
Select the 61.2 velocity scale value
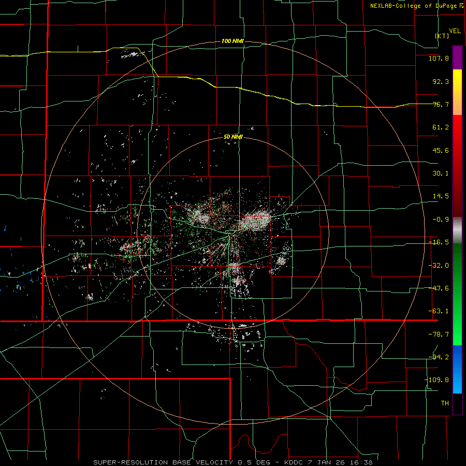pyautogui.click(x=441, y=127)
